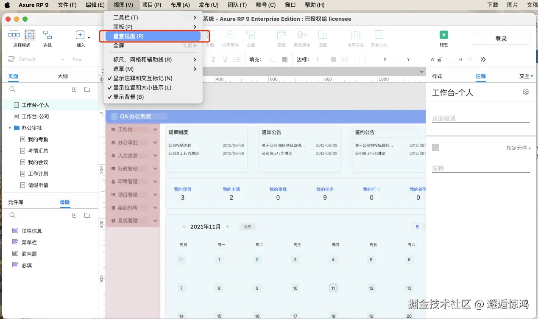538x319 pixels.
Task: Select the intersected selection mode icon
Action: (14, 35)
